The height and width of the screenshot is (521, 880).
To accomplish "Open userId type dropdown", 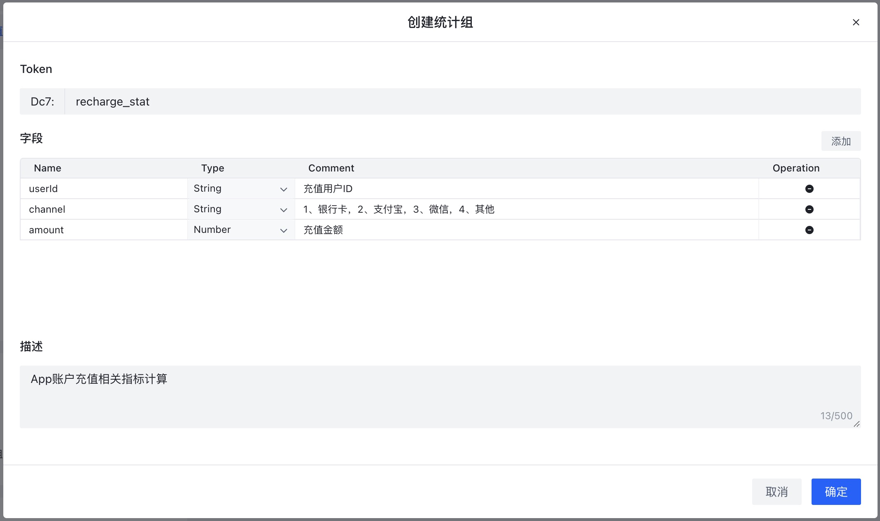I will coord(241,189).
